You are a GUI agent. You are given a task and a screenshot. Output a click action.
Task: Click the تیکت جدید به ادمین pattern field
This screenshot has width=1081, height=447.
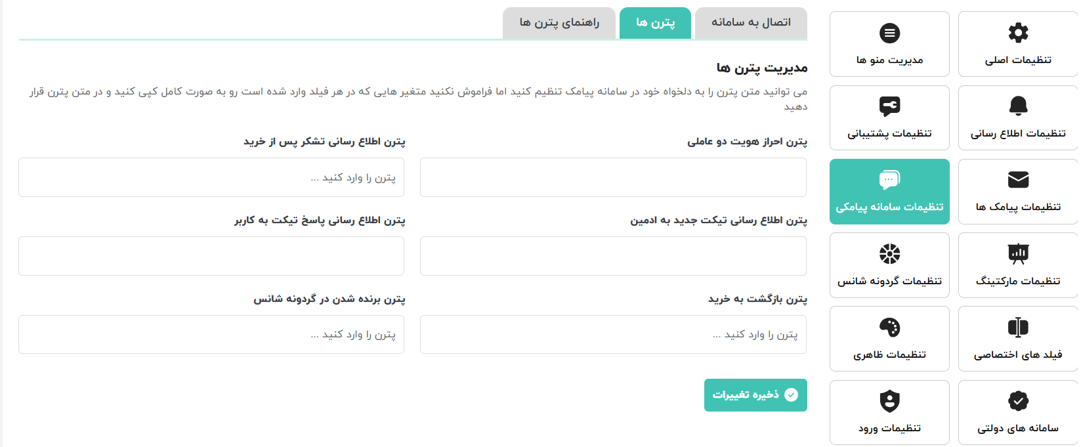[613, 256]
